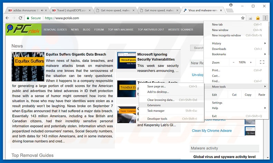This screenshot has width=273, height=163.
Task: Click Equifax article thumbnail image
Action: (28, 66)
